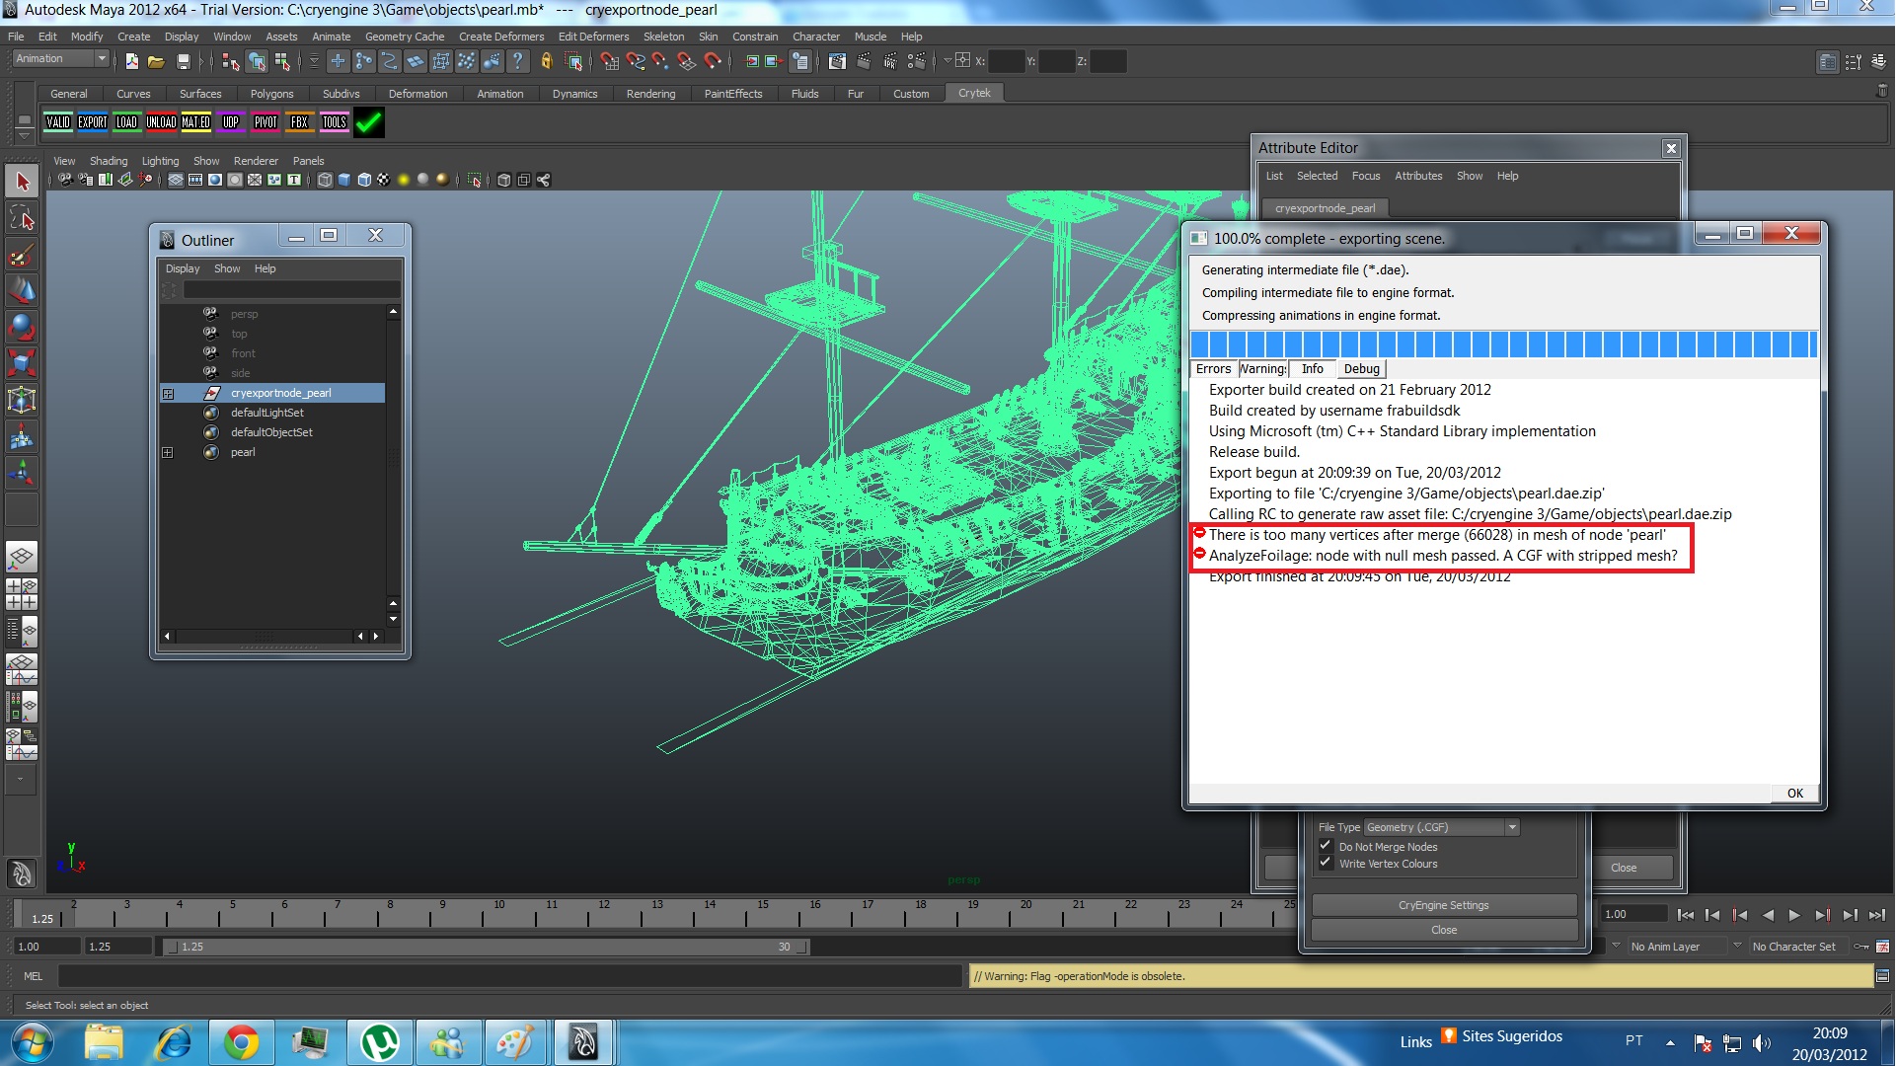The height and width of the screenshot is (1066, 1897).
Task: Open the Skeleton menu
Action: [663, 37]
